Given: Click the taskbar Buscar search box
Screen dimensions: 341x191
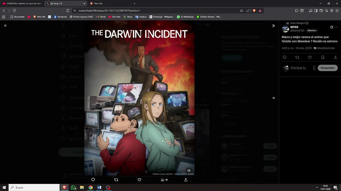Looking at the screenshot, I should pyautogui.click(x=34, y=188).
